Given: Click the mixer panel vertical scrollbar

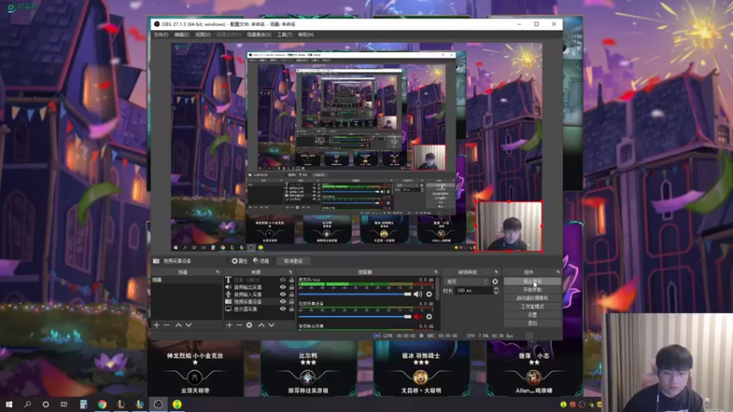Looking at the screenshot, I should [438, 288].
